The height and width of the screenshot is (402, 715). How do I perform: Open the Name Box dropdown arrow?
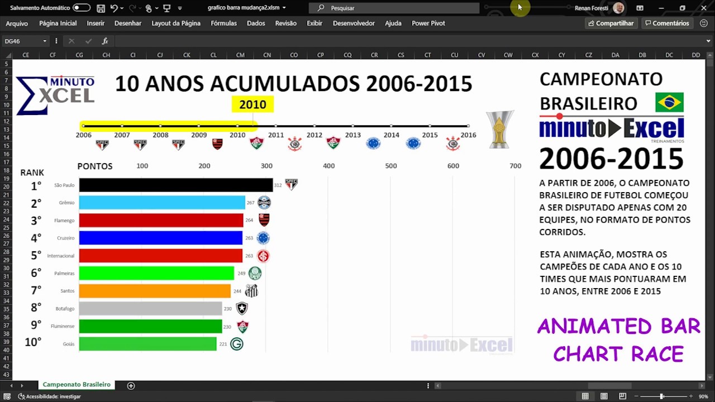point(44,41)
